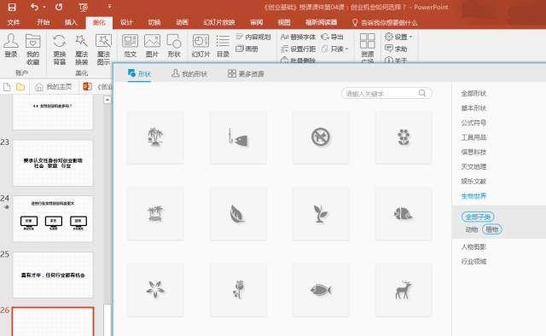The height and width of the screenshot is (336, 546).
Task: Click the 导出 export button
Action: [x=332, y=37]
